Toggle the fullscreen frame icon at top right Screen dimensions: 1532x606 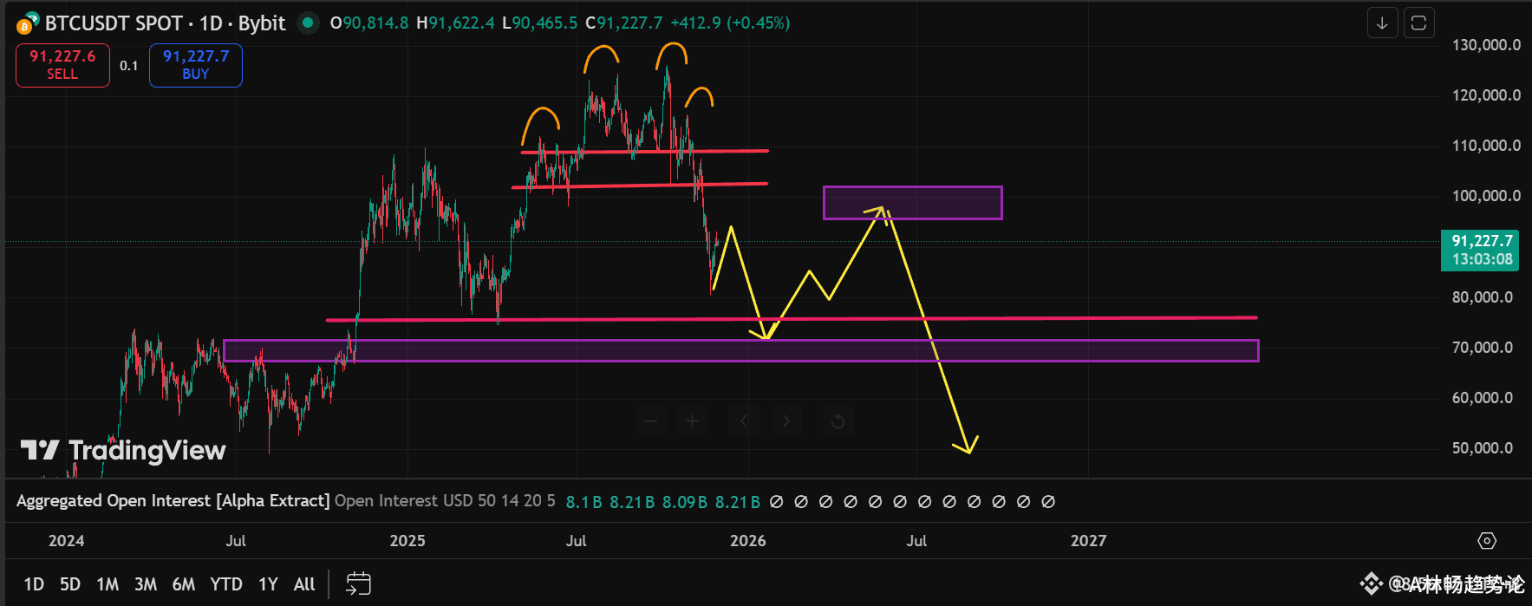1418,23
